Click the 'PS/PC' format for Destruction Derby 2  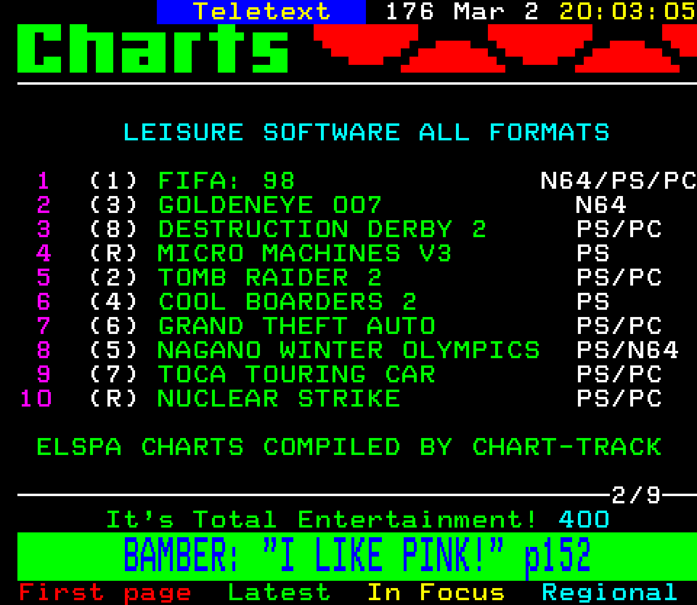click(619, 229)
